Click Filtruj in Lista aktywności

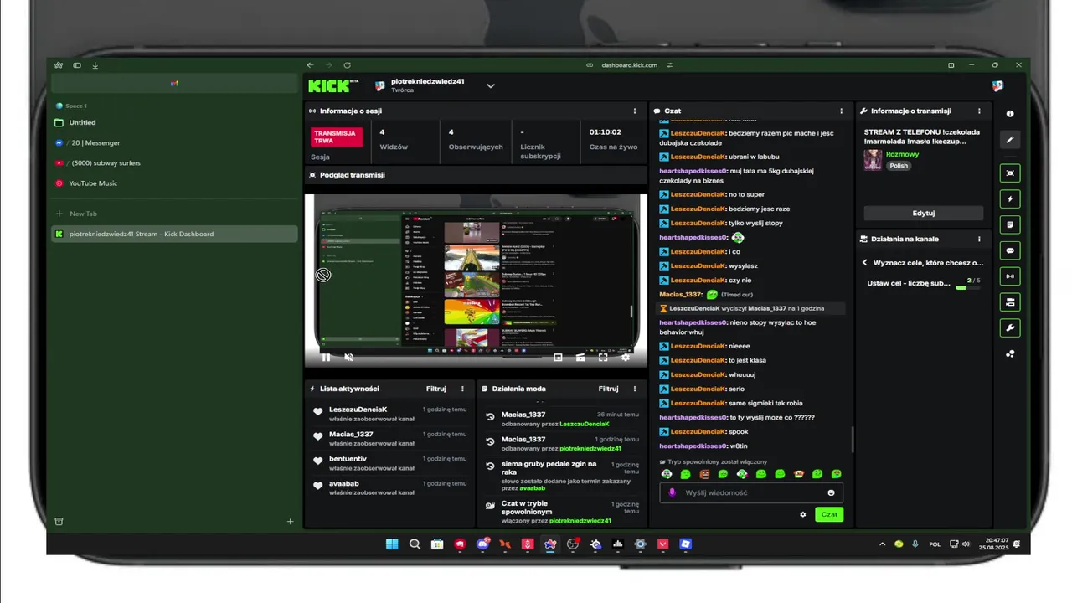(435, 389)
